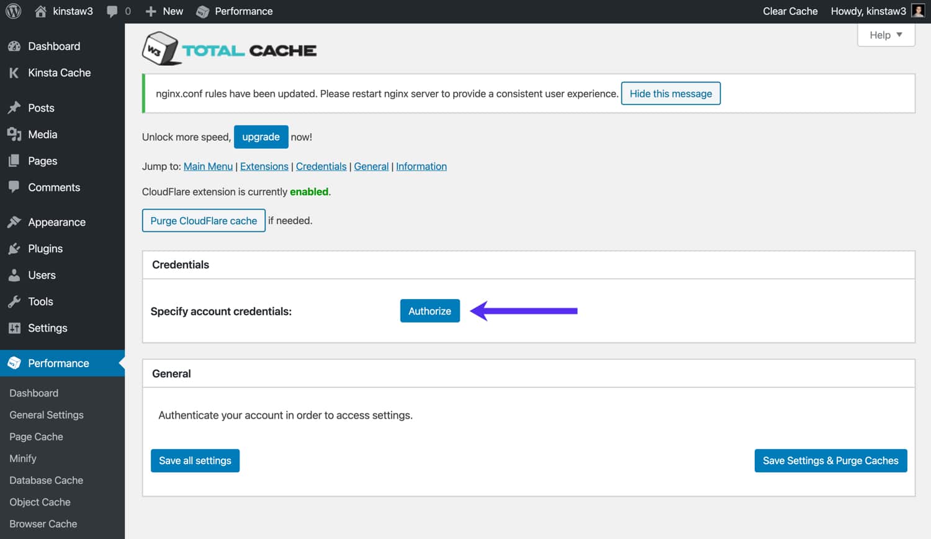Click the Appearance paintbrush icon
This screenshot has width=931, height=539.
[14, 221]
